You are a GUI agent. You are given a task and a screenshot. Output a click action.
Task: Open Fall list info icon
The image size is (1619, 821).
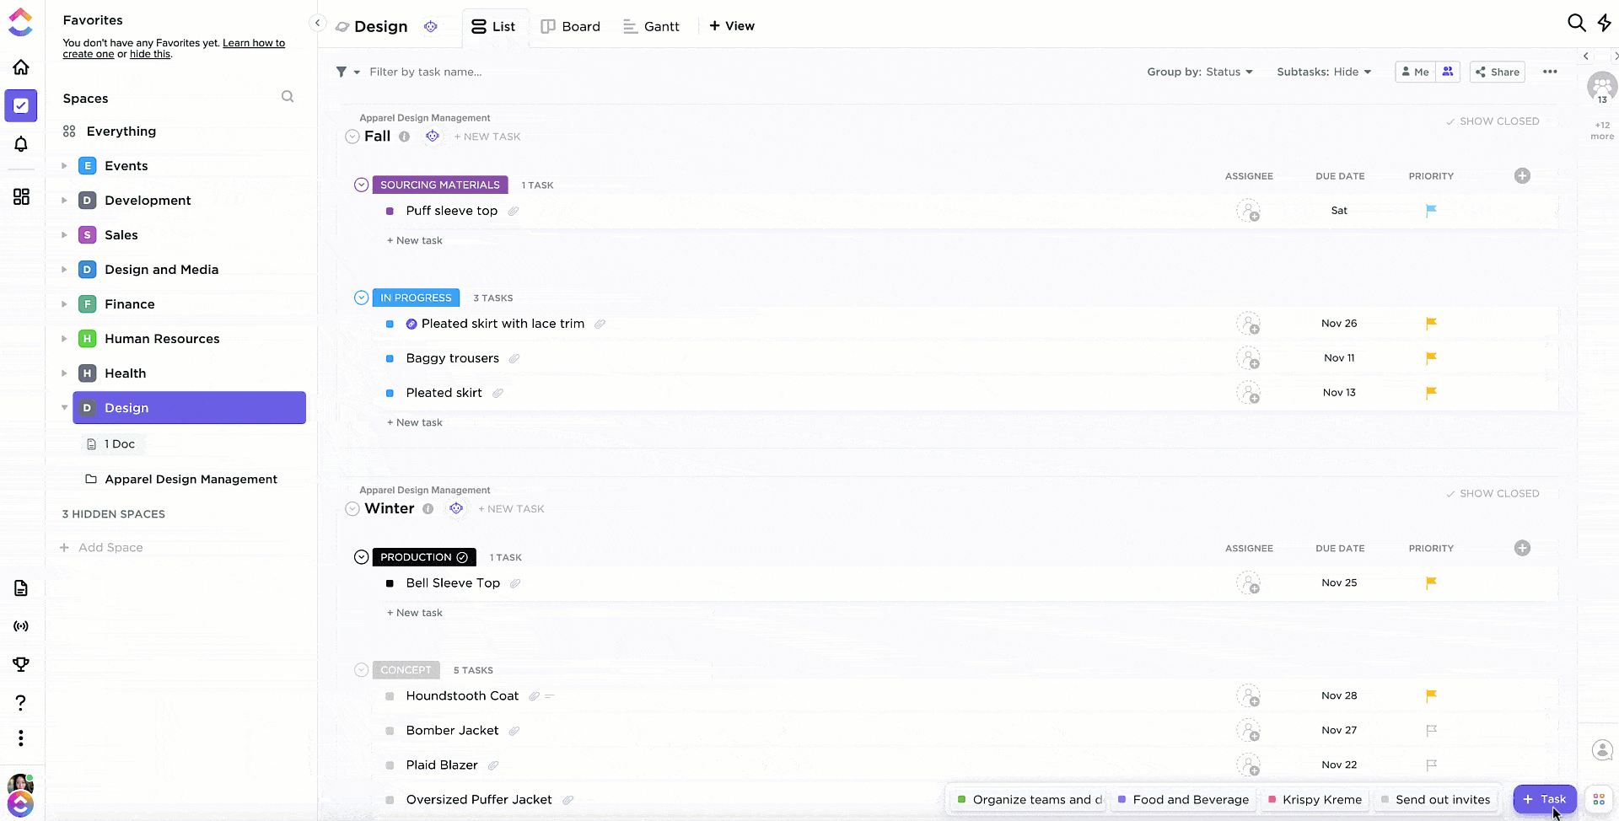(405, 137)
